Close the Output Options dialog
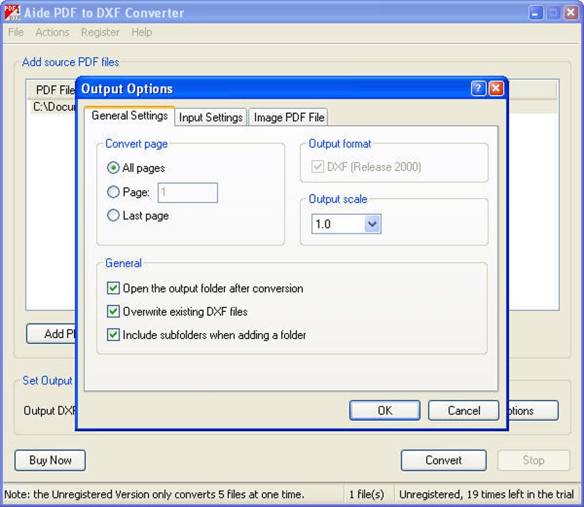This screenshot has width=584, height=507. click(x=496, y=89)
